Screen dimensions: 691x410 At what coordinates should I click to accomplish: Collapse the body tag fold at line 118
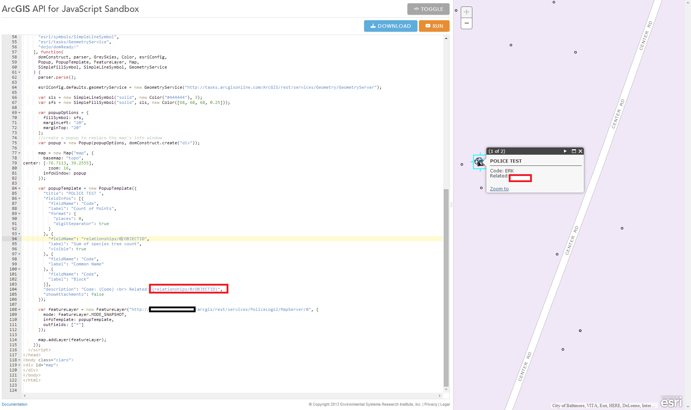tap(19, 360)
